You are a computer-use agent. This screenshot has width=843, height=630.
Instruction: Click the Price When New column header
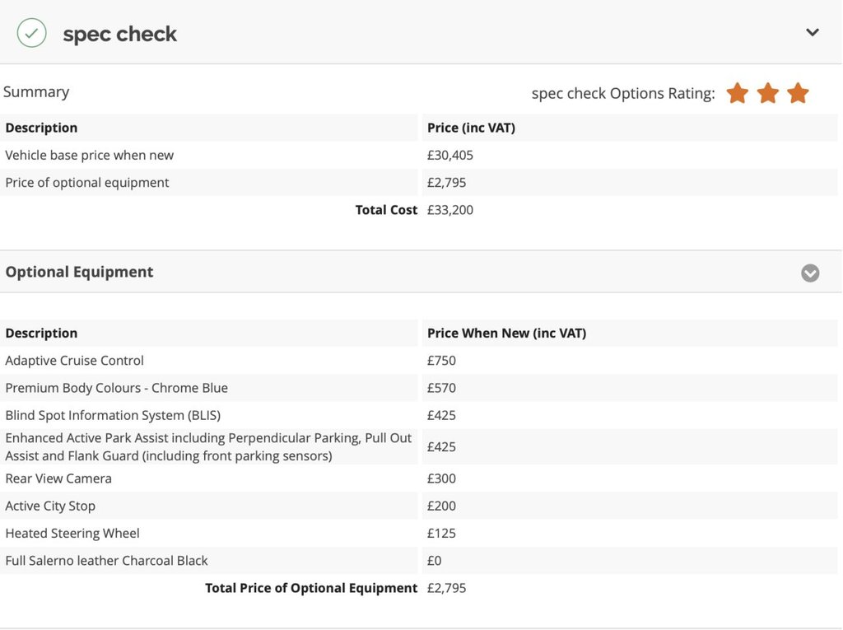tap(506, 333)
